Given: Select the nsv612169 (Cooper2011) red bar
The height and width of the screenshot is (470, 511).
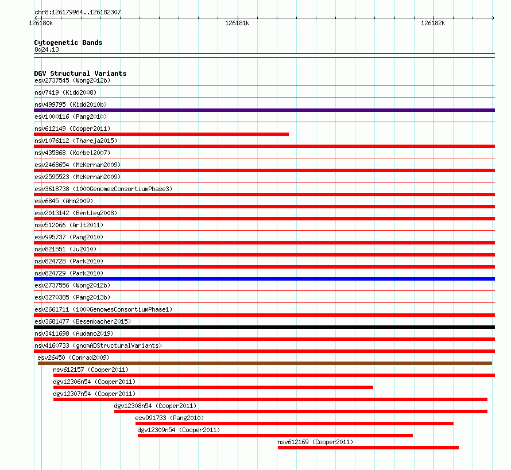Looking at the screenshot, I should [368, 448].
